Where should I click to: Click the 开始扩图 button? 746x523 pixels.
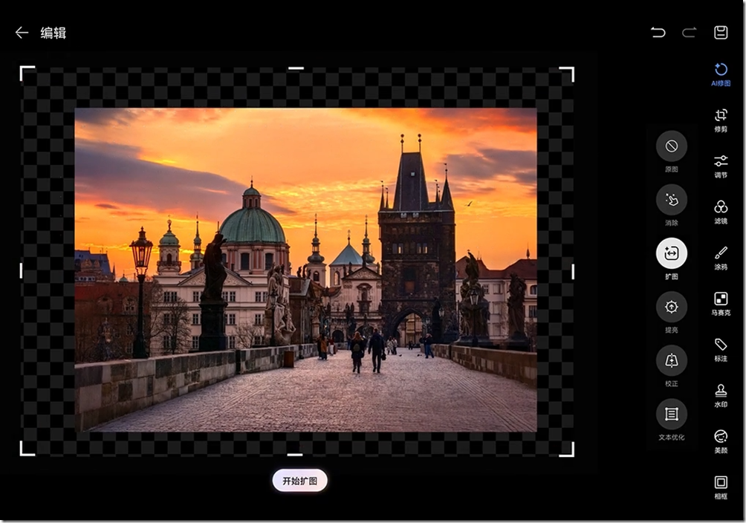coord(299,481)
